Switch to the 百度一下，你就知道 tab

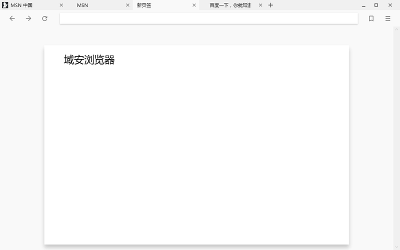click(232, 5)
